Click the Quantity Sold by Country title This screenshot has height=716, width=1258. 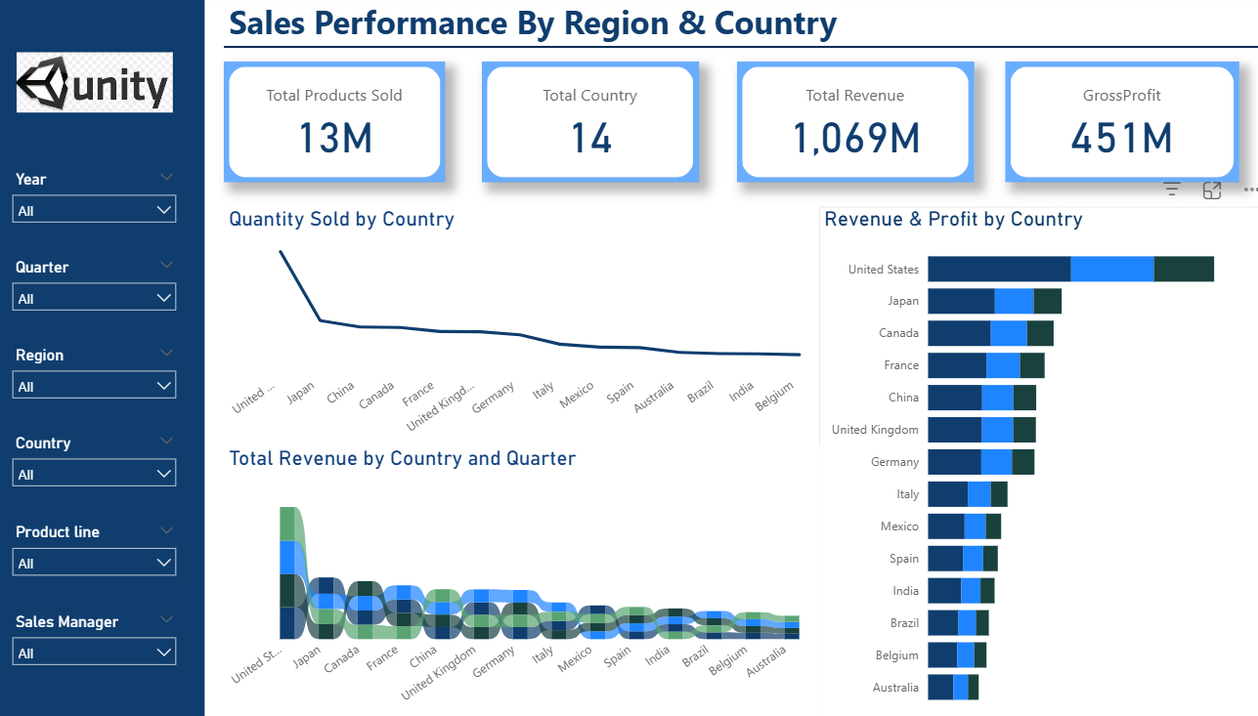pyautogui.click(x=341, y=219)
